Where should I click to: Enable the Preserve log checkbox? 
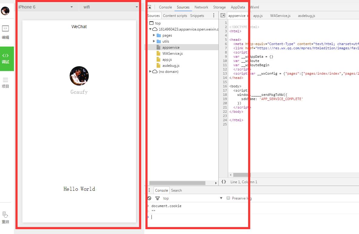tap(228, 198)
